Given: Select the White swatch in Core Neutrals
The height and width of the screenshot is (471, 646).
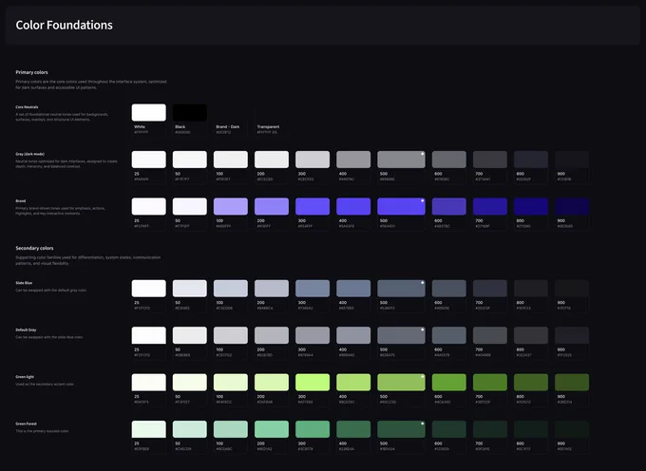Looking at the screenshot, I should click(149, 112).
